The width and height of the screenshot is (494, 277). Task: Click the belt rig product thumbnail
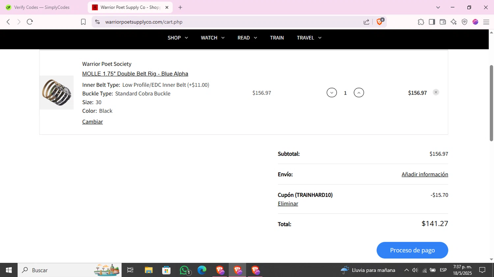click(x=57, y=92)
